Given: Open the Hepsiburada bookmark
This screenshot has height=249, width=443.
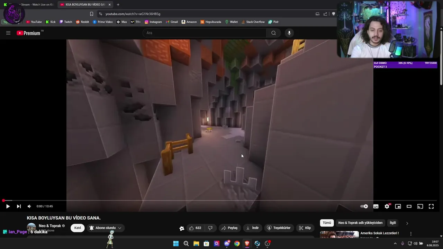Looking at the screenshot, I should point(211,22).
